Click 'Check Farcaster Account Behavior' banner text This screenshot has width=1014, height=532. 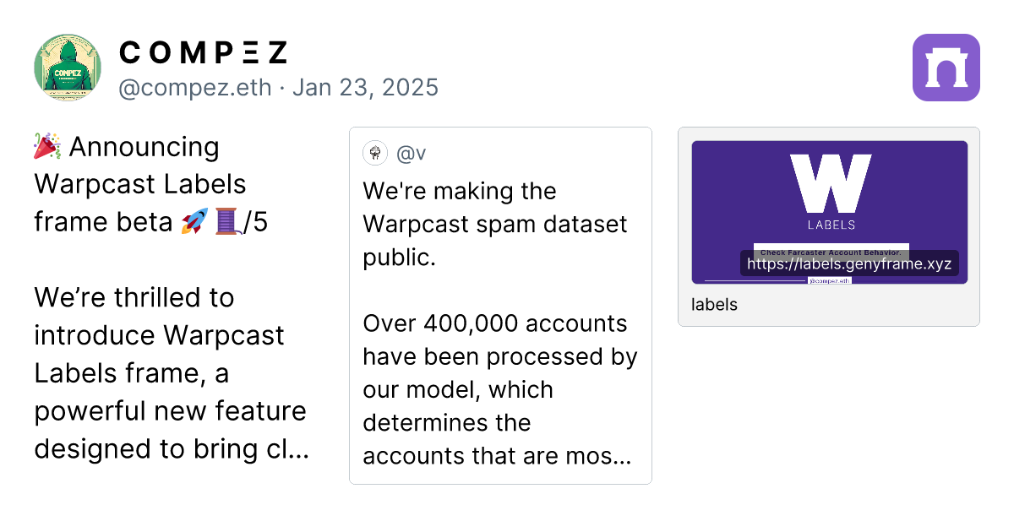830,252
